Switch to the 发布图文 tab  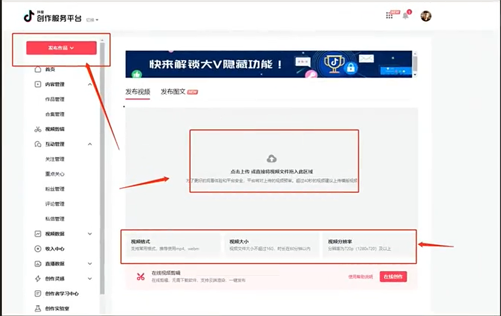pos(173,92)
